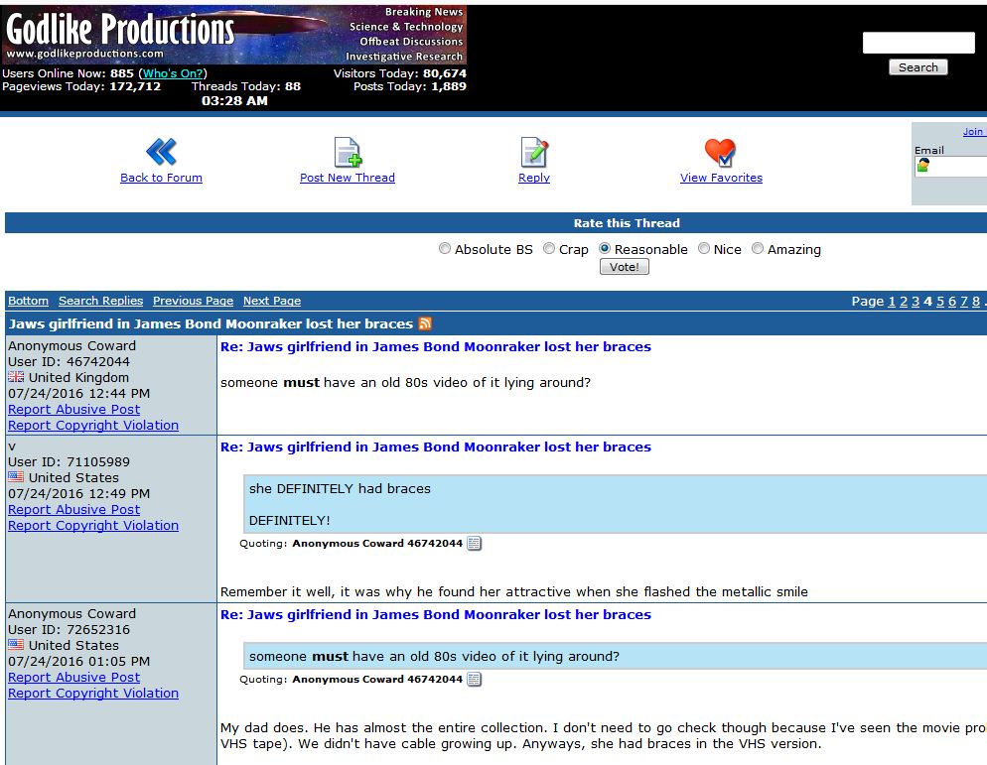Click the United Kingdom flag icon

pos(16,377)
